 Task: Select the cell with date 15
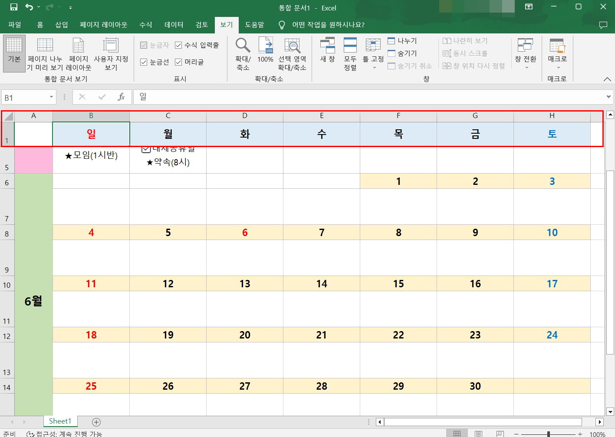(x=398, y=283)
